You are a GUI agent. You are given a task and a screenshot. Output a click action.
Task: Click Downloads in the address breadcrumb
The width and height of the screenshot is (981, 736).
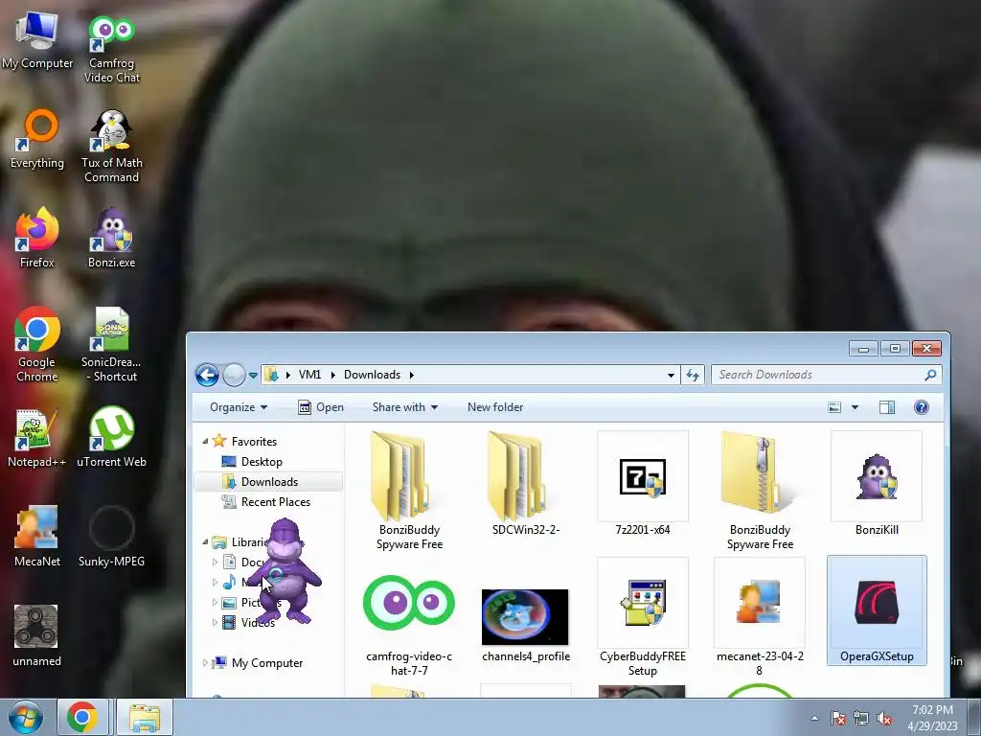pyautogui.click(x=372, y=375)
